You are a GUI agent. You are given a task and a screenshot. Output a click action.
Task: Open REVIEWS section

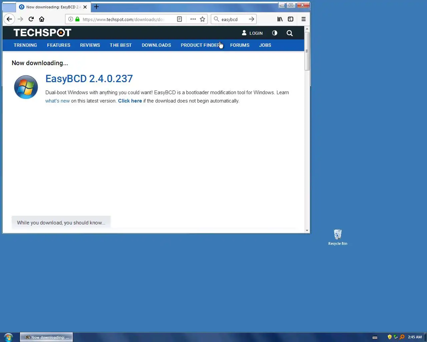click(90, 45)
